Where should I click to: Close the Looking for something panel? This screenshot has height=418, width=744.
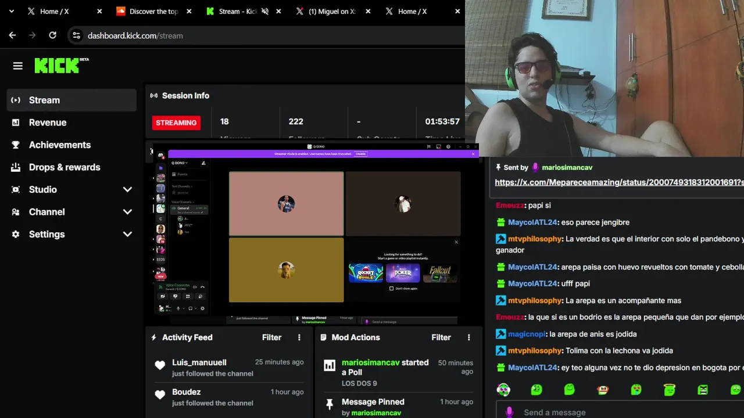[x=456, y=242]
